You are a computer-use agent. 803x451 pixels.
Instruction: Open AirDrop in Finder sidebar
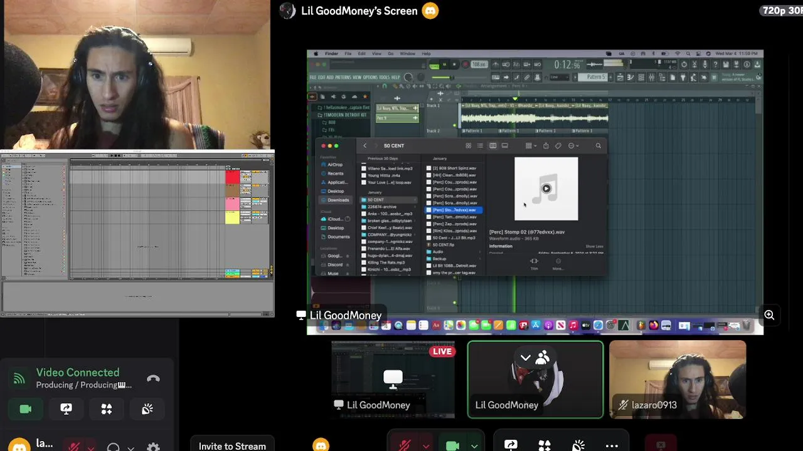[334, 165]
